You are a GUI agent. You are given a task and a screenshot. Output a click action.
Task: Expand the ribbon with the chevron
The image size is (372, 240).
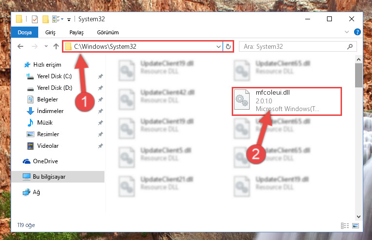(x=347, y=32)
